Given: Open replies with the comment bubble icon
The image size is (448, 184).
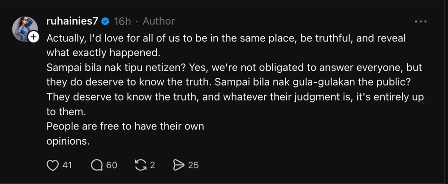Looking at the screenshot, I should pos(96,165).
